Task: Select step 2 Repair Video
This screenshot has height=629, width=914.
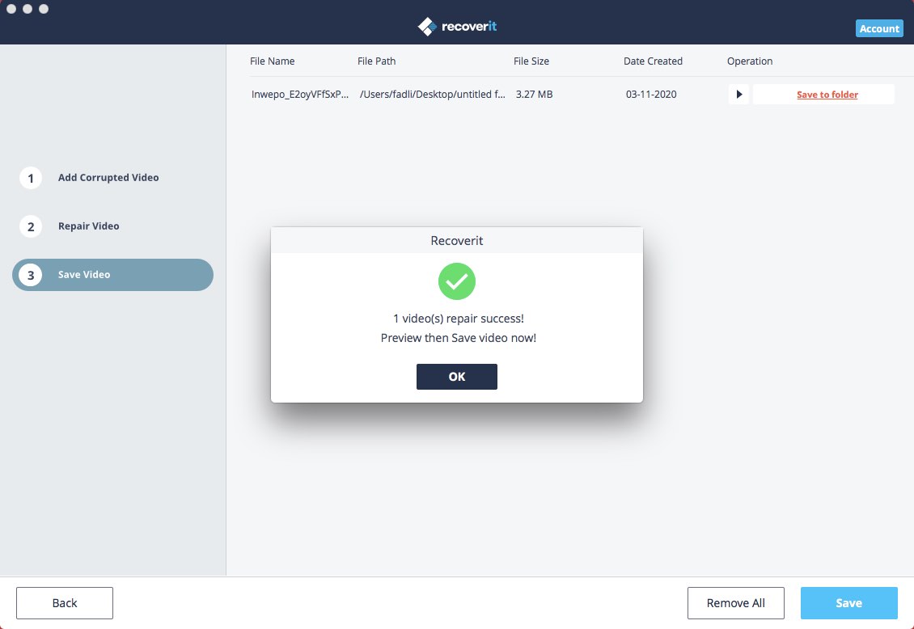Action: [x=112, y=226]
